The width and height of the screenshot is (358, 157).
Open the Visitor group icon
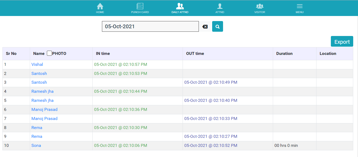point(260,6)
